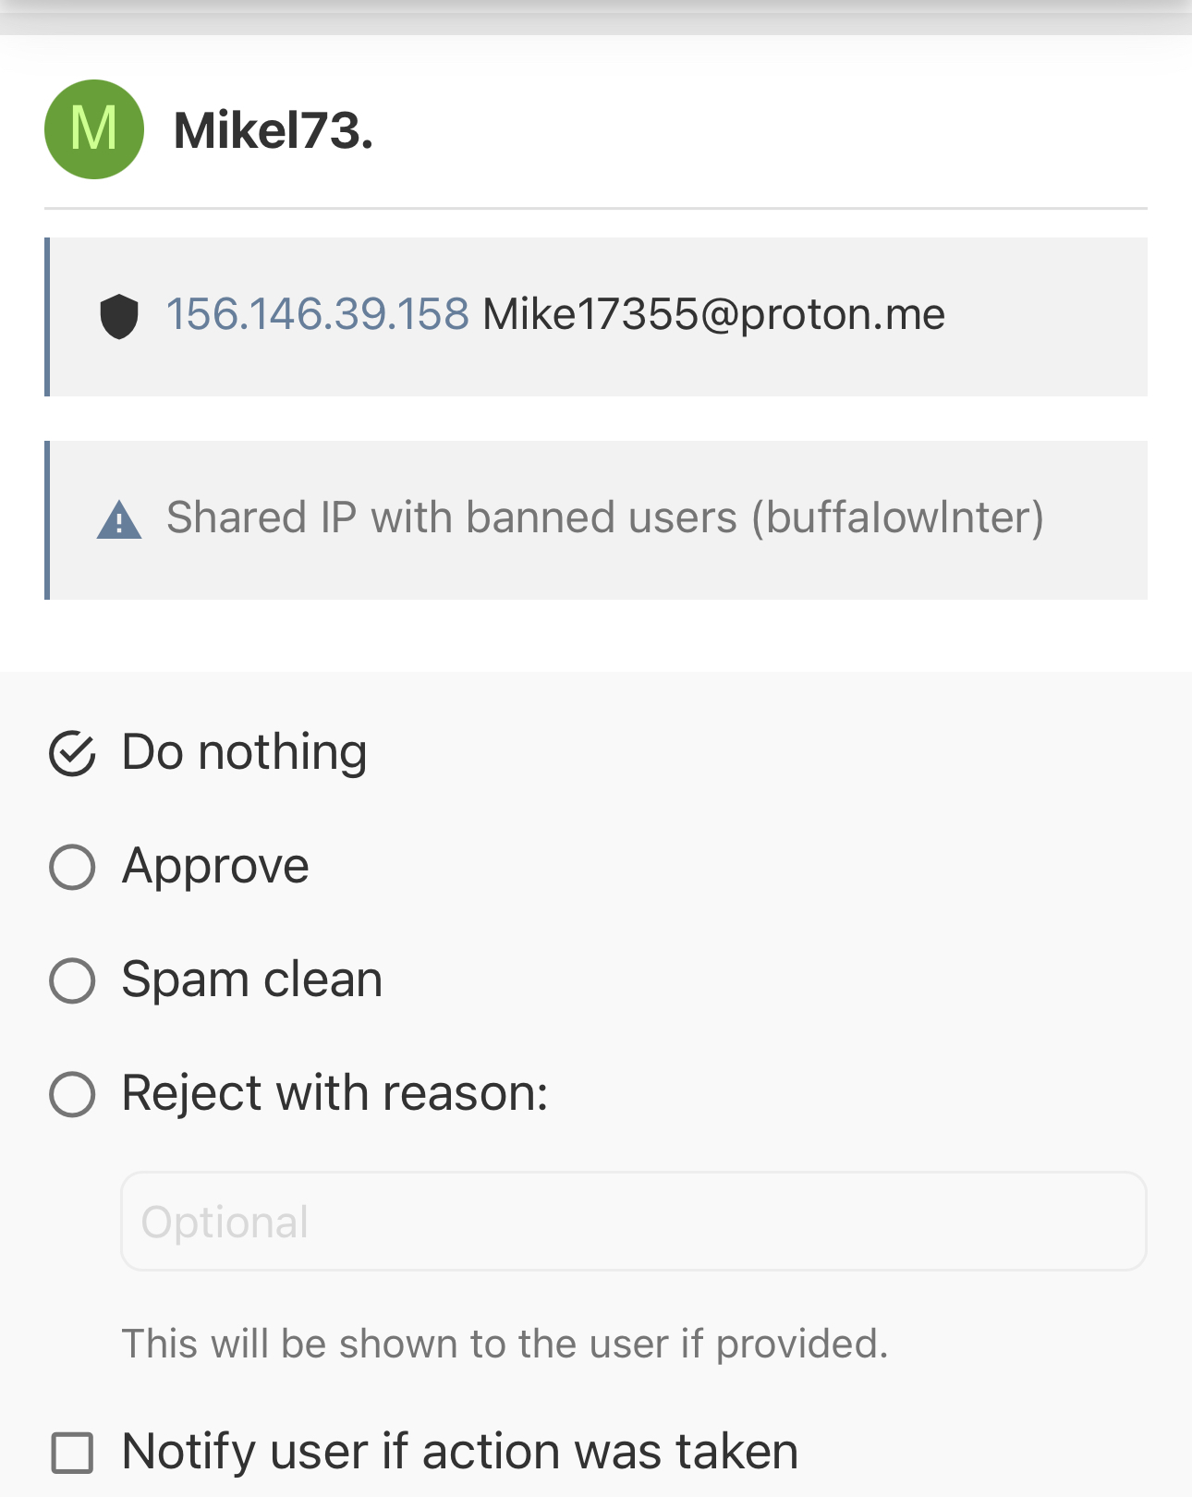Click the Shared IP with banned users text
1192x1497 pixels.
(452, 517)
